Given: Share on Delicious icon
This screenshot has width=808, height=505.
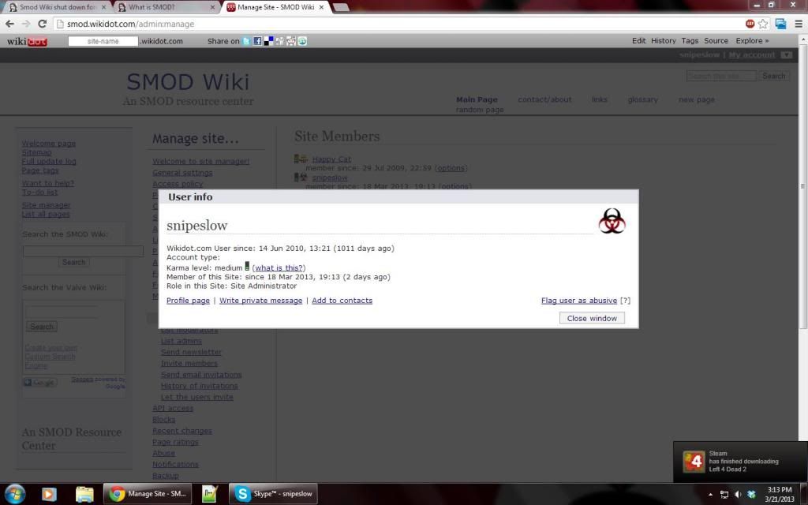Looking at the screenshot, I should 268,41.
